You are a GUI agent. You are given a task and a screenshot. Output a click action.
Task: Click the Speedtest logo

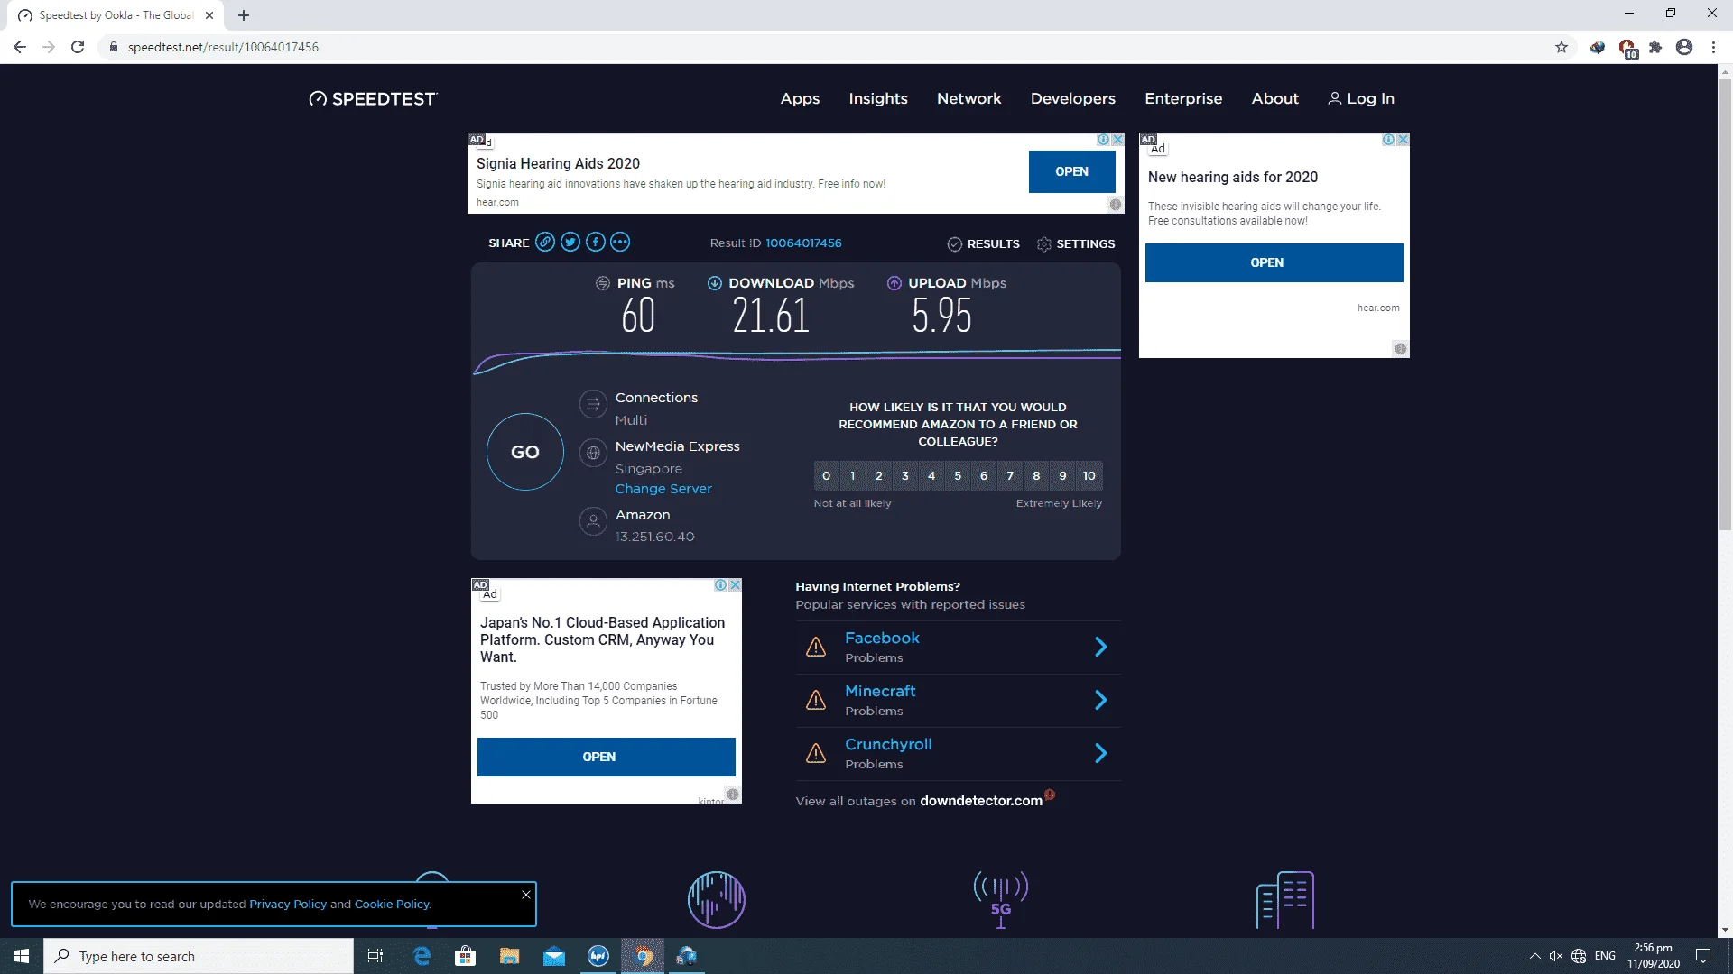pos(373,98)
